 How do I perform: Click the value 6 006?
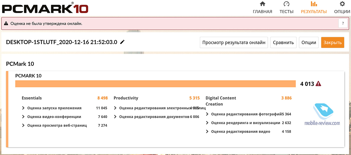click(x=195, y=117)
